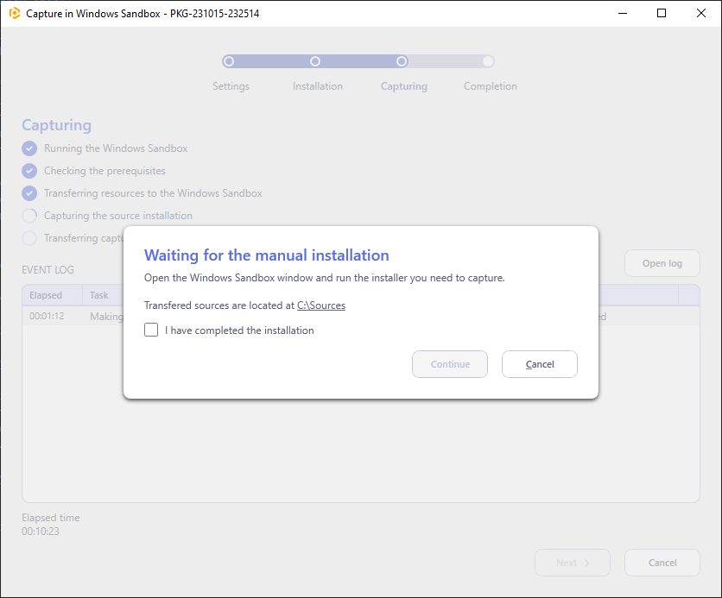Click the Next button at bottom
This screenshot has width=722, height=598.
[x=573, y=563]
